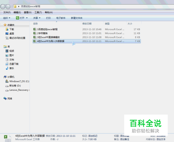
Task: Select the Excel icon of 4在Excel中为导入外部数据
Action: pos(35,41)
